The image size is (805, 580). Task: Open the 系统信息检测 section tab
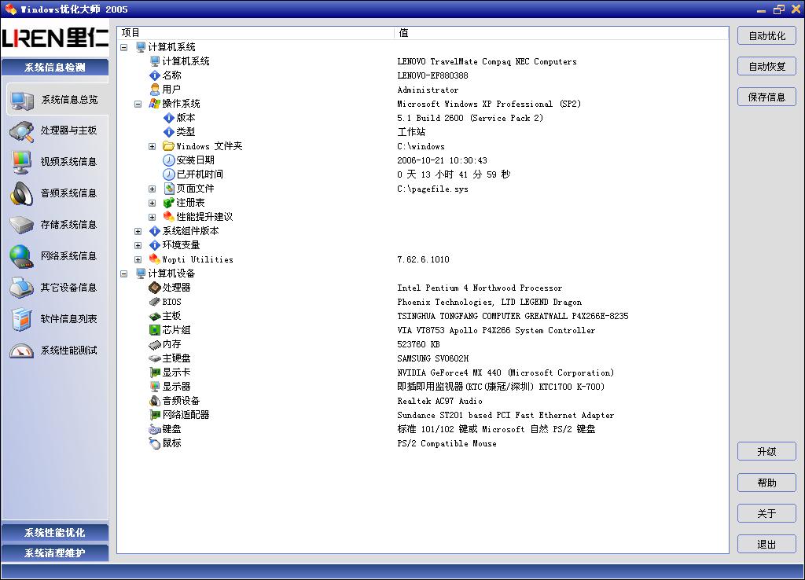pos(55,68)
